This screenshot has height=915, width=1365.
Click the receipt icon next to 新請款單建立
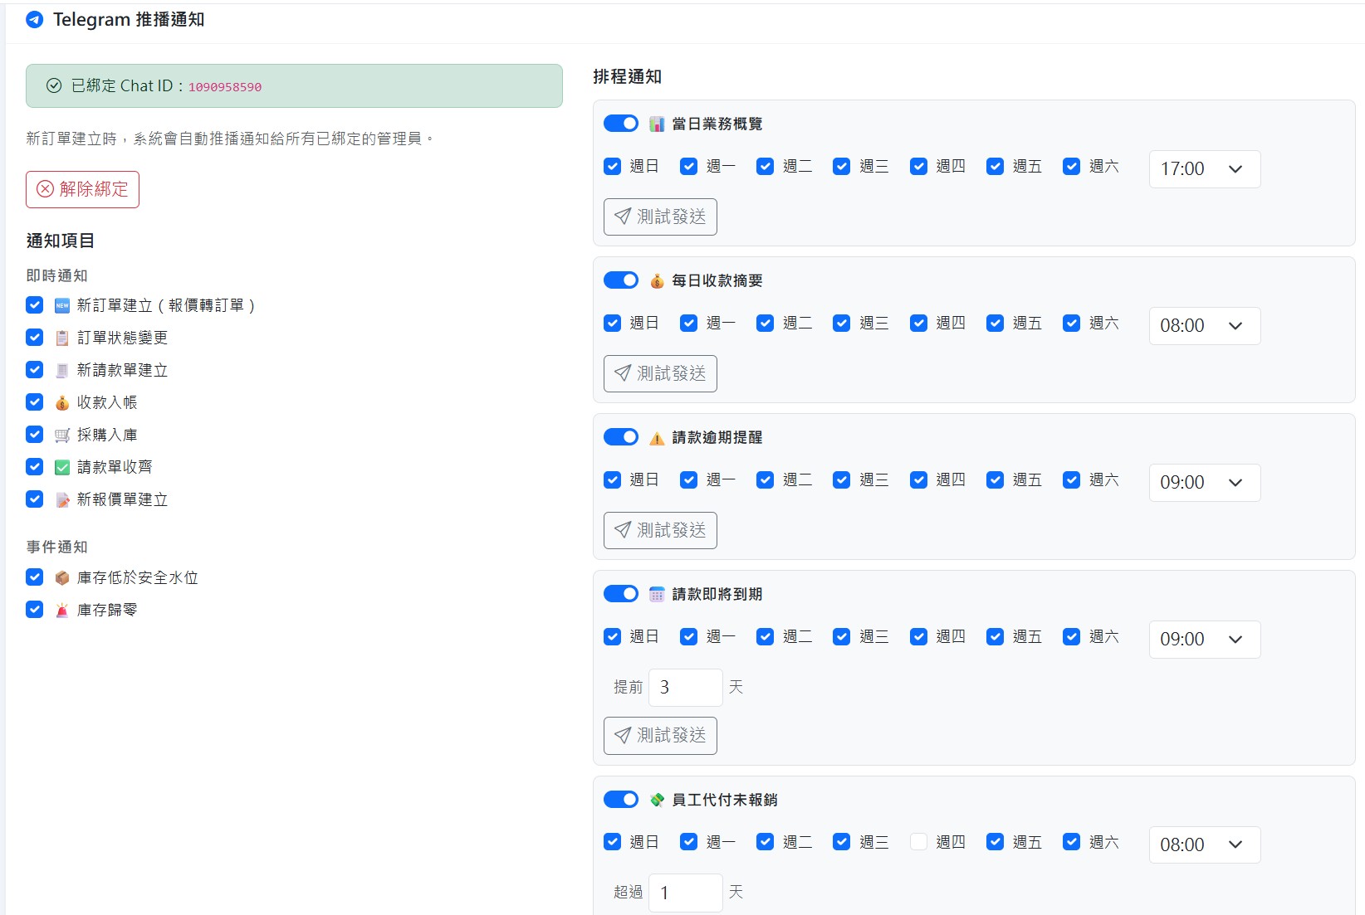(x=62, y=370)
